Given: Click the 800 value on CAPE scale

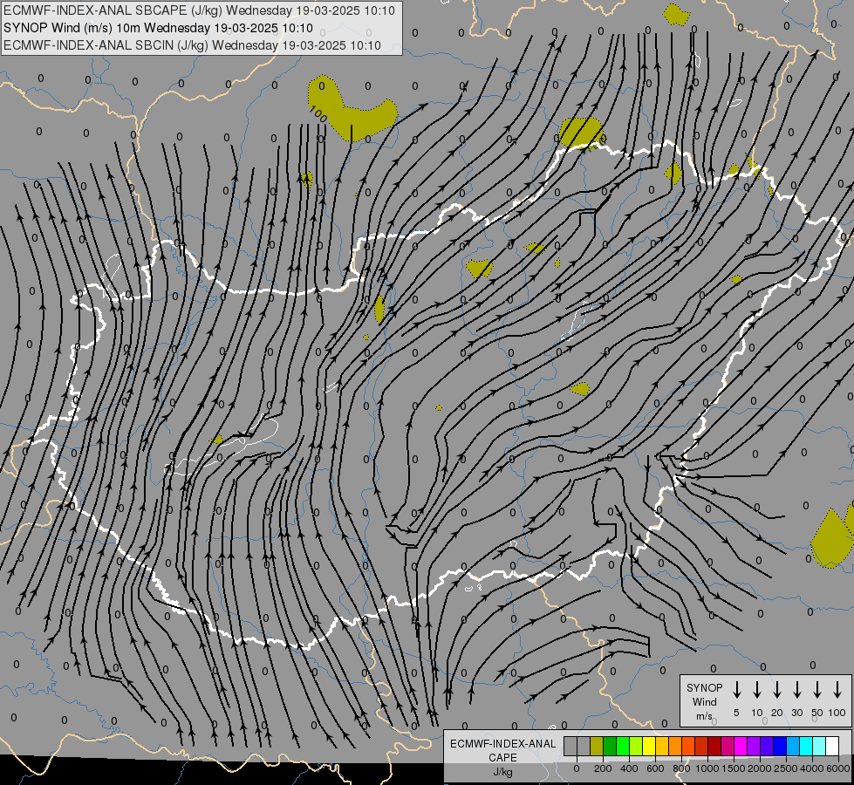Looking at the screenshot, I should pyautogui.click(x=681, y=768).
